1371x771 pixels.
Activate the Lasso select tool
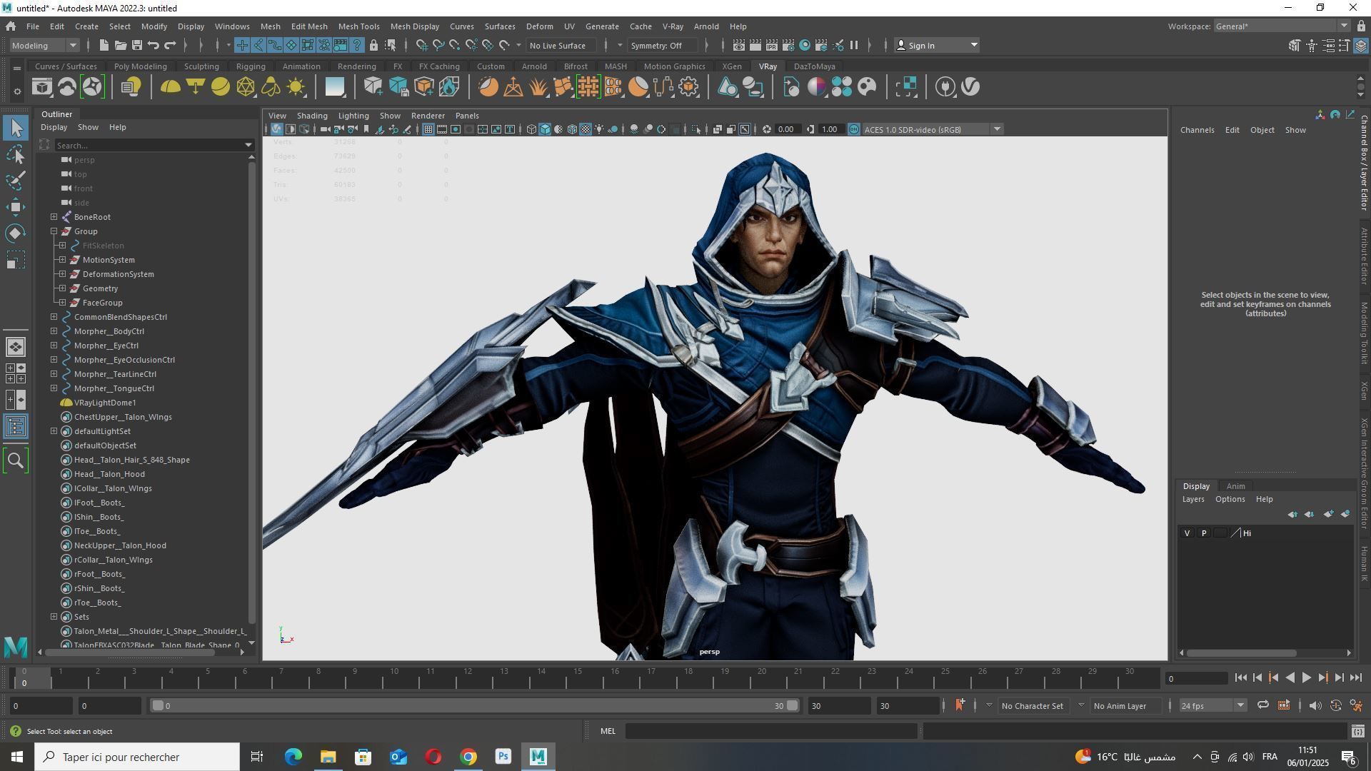(x=16, y=154)
